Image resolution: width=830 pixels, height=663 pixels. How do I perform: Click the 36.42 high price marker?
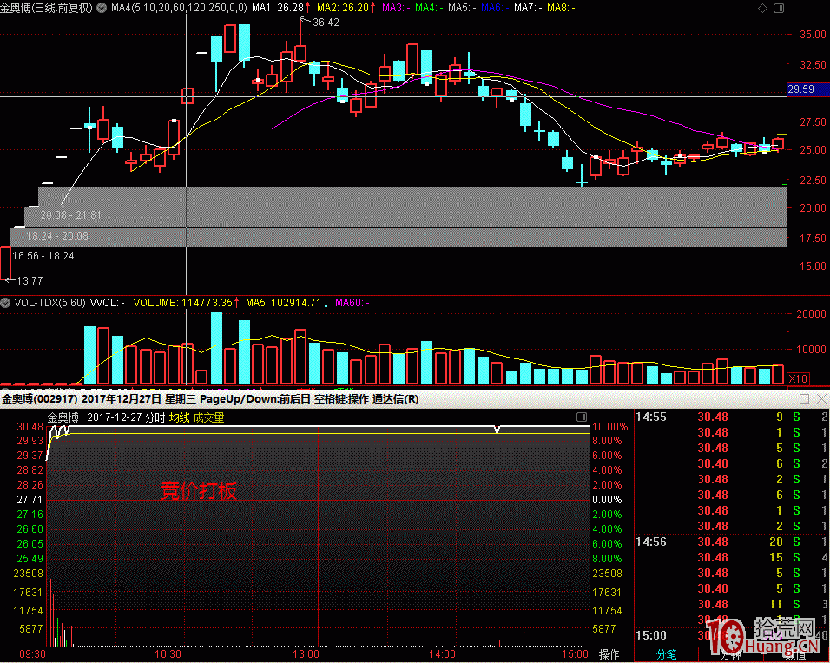326,23
